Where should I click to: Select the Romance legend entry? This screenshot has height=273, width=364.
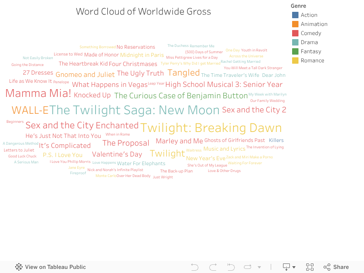point(312,61)
